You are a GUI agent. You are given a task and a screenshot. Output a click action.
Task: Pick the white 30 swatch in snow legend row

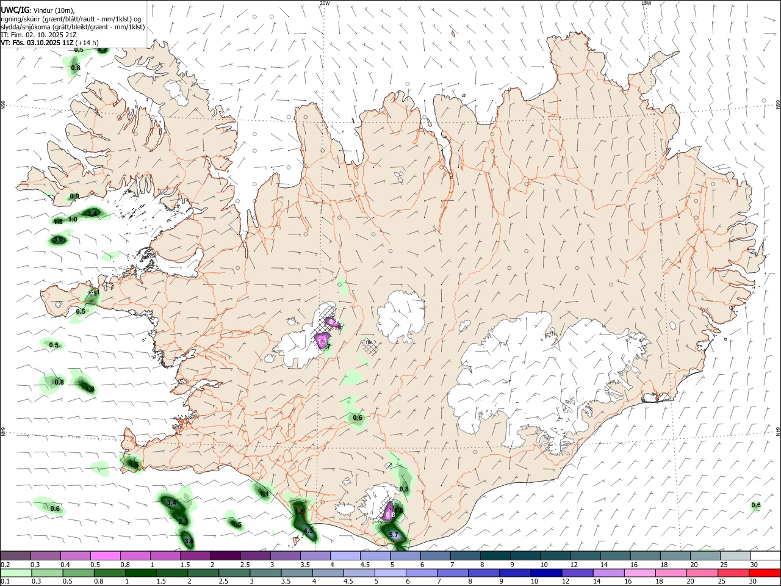pyautogui.click(x=765, y=556)
